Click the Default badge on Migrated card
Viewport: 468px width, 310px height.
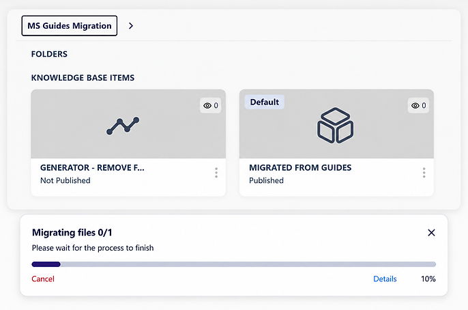(265, 102)
